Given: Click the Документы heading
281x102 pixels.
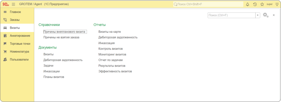Looking at the screenshot, I should (x=47, y=48).
